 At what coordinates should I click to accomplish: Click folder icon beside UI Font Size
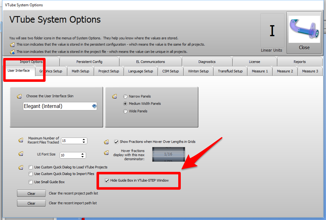click(x=21, y=154)
